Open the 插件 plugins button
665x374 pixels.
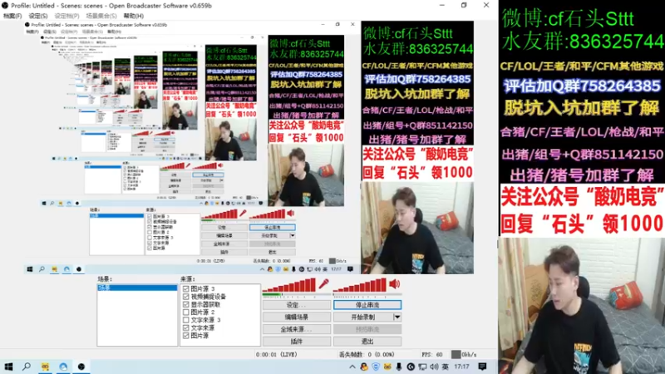tap(297, 342)
